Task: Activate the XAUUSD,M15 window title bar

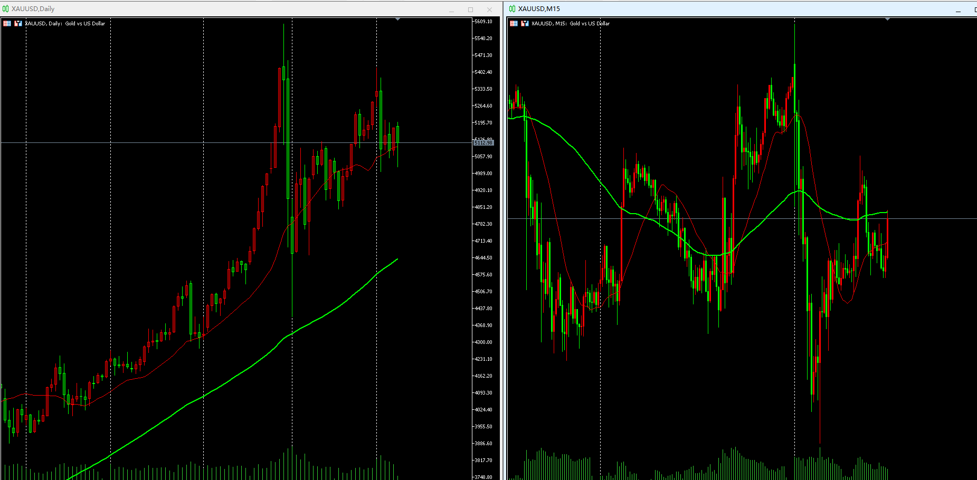Action: (x=739, y=8)
